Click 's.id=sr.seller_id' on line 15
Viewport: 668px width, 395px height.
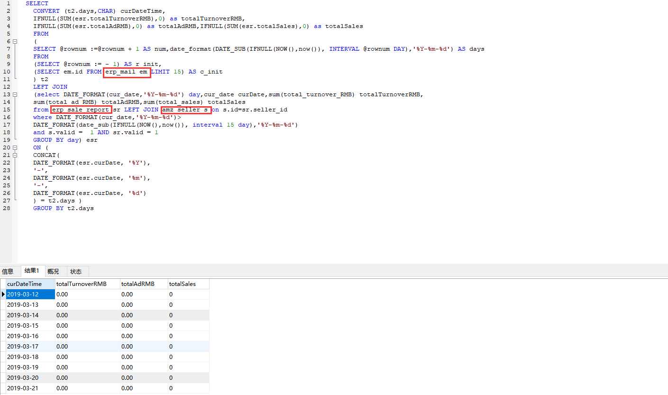tap(255, 110)
